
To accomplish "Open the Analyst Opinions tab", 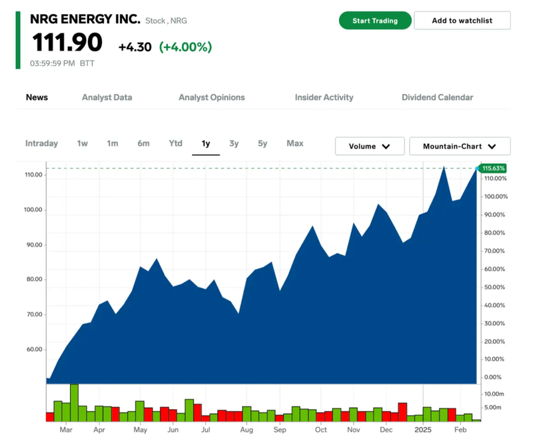I will [211, 97].
